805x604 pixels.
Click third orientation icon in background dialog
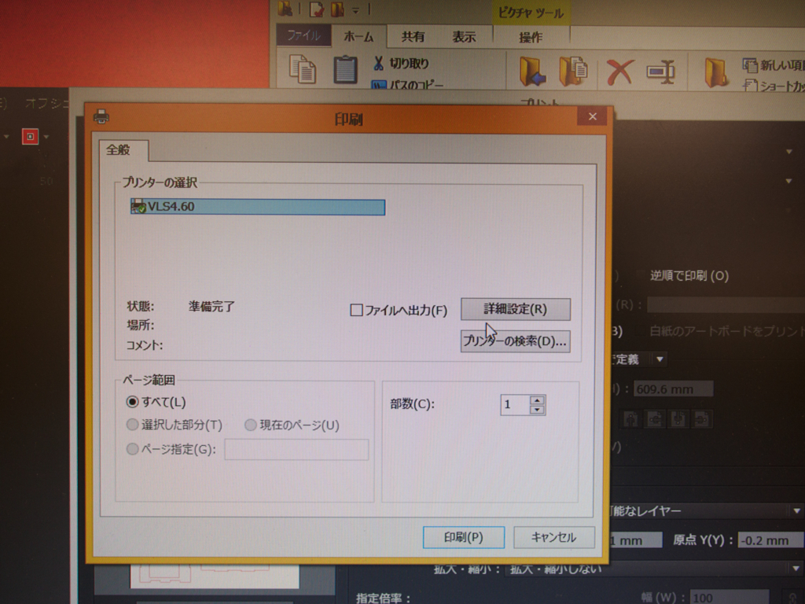(x=678, y=419)
